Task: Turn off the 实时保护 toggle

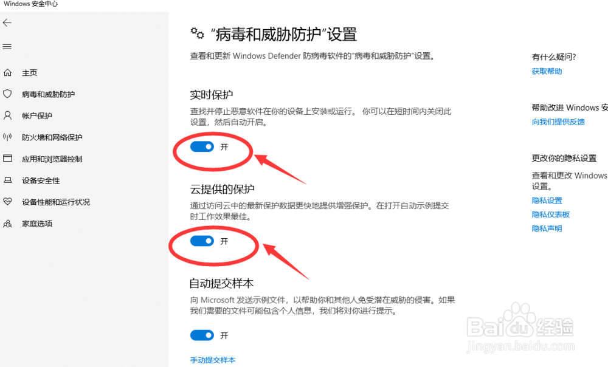Action: pyautogui.click(x=202, y=147)
